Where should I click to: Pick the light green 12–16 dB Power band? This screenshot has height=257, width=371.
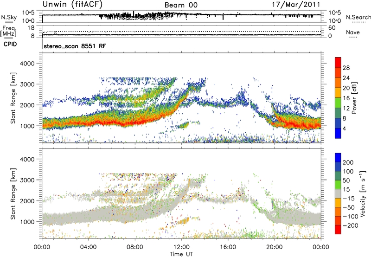click(338, 103)
